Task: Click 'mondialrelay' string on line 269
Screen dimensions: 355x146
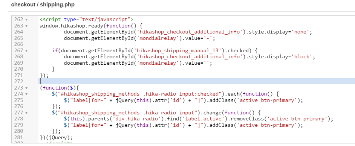Action: click(x=158, y=63)
